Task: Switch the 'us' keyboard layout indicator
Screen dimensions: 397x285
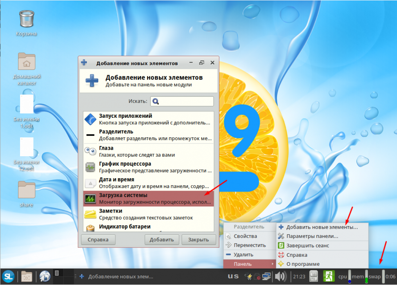Action: (233, 276)
